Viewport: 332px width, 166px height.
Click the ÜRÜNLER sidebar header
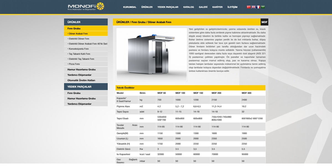[86, 22]
